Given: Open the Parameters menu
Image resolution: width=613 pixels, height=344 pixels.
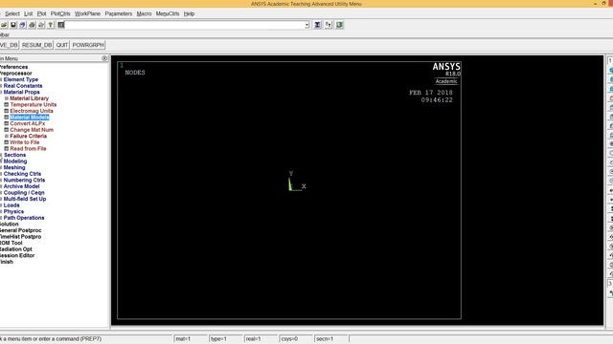Looking at the screenshot, I should 119,13.
